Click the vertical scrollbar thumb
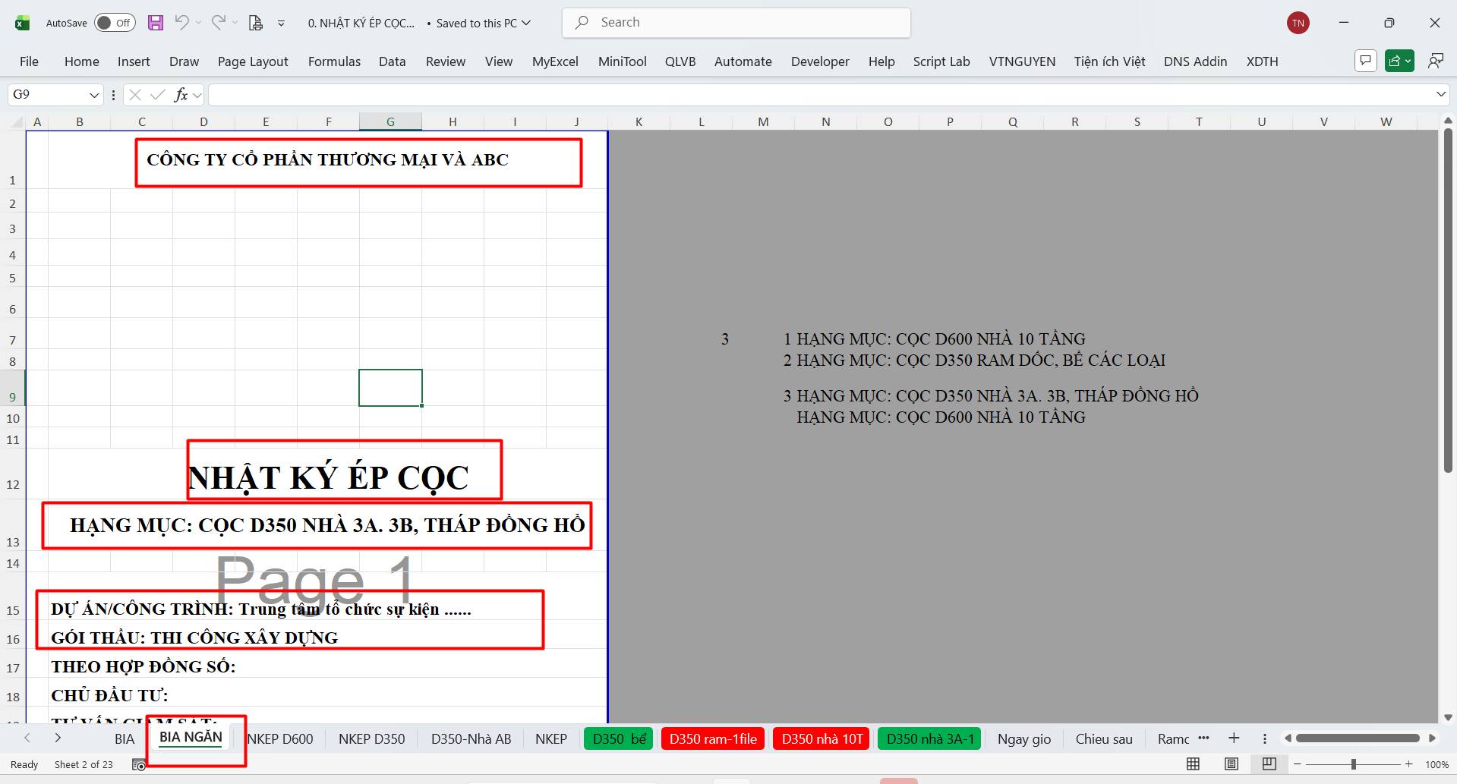 [x=1448, y=300]
